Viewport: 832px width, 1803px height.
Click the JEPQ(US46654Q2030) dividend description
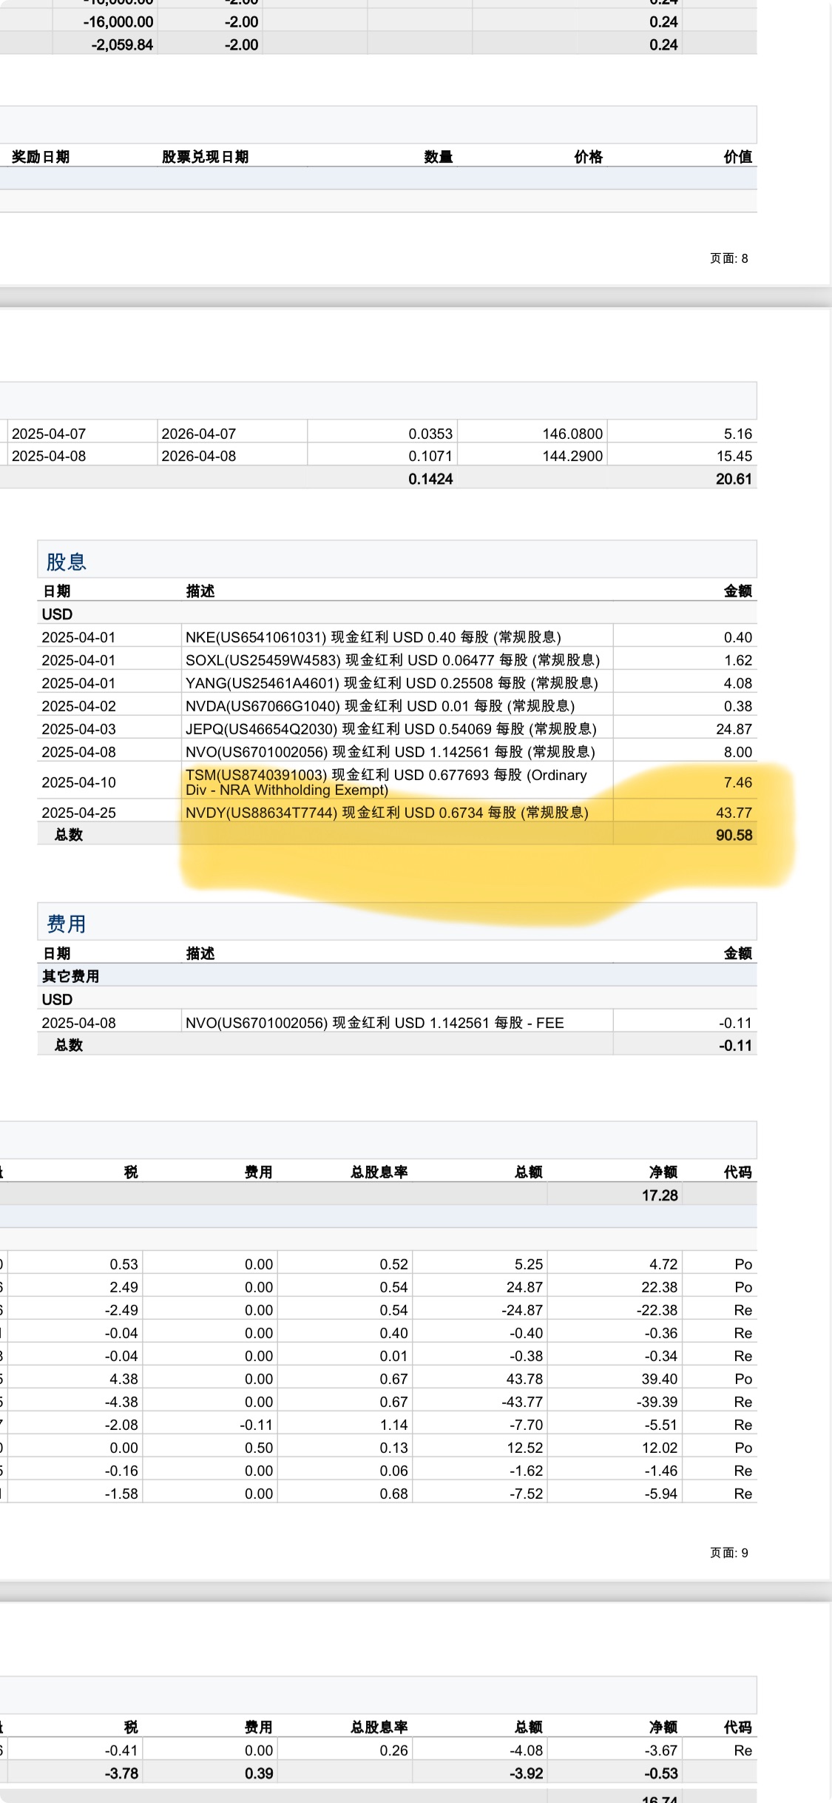pyautogui.click(x=391, y=729)
